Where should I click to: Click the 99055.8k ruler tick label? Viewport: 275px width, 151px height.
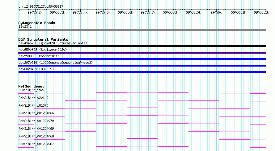[x=171, y=12]
